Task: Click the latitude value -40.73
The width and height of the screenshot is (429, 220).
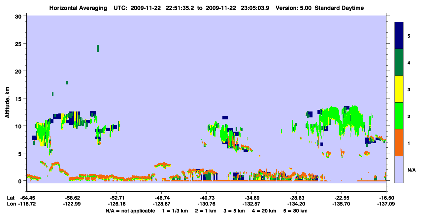Action: click(207, 198)
